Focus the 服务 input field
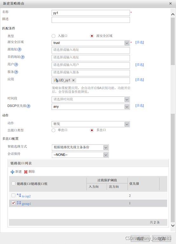Screen dimensions: 176x244 click(91, 73)
